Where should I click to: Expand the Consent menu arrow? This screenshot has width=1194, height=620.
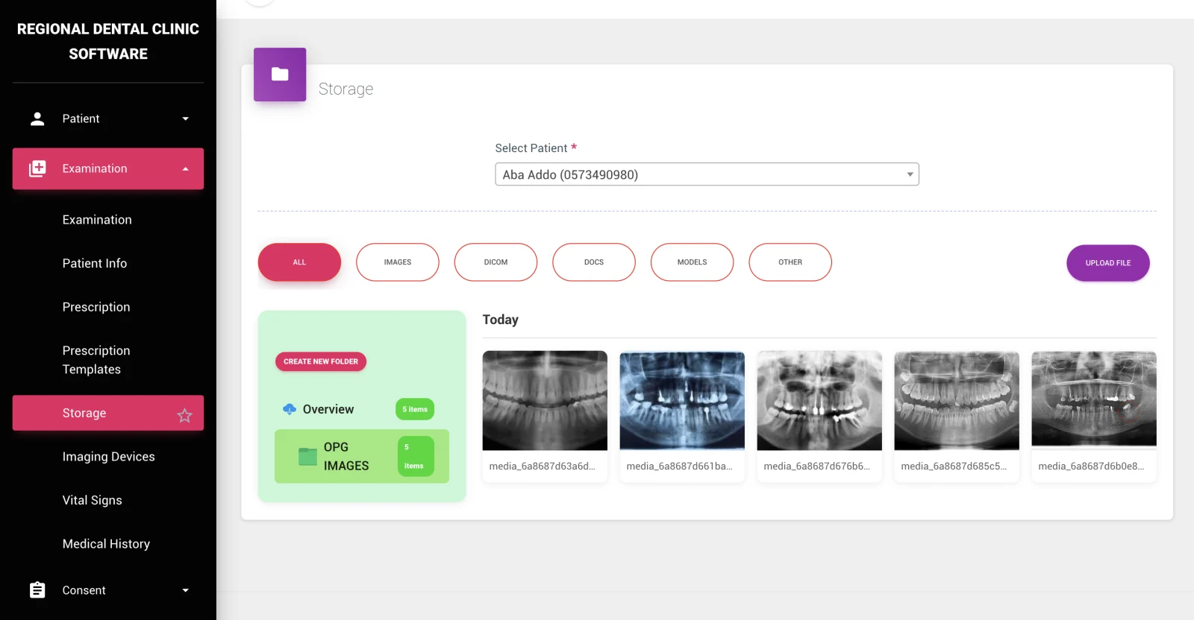pyautogui.click(x=186, y=590)
